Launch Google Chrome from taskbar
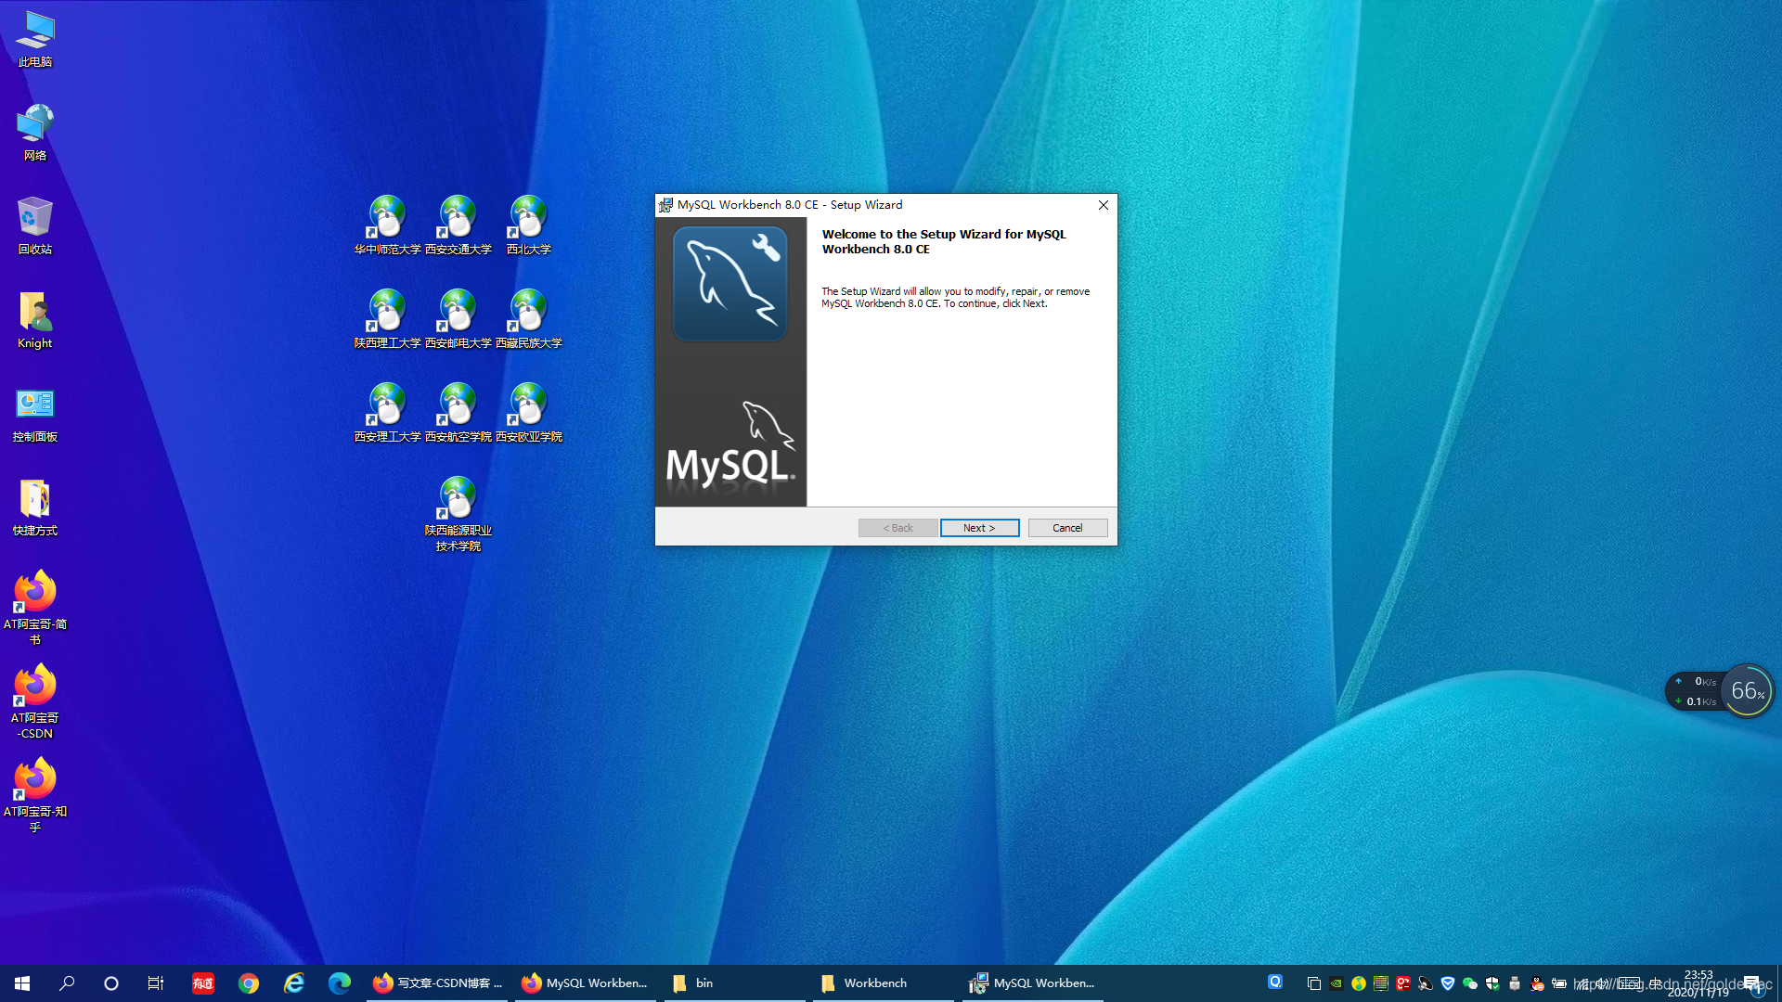1782x1002 pixels. point(249,983)
